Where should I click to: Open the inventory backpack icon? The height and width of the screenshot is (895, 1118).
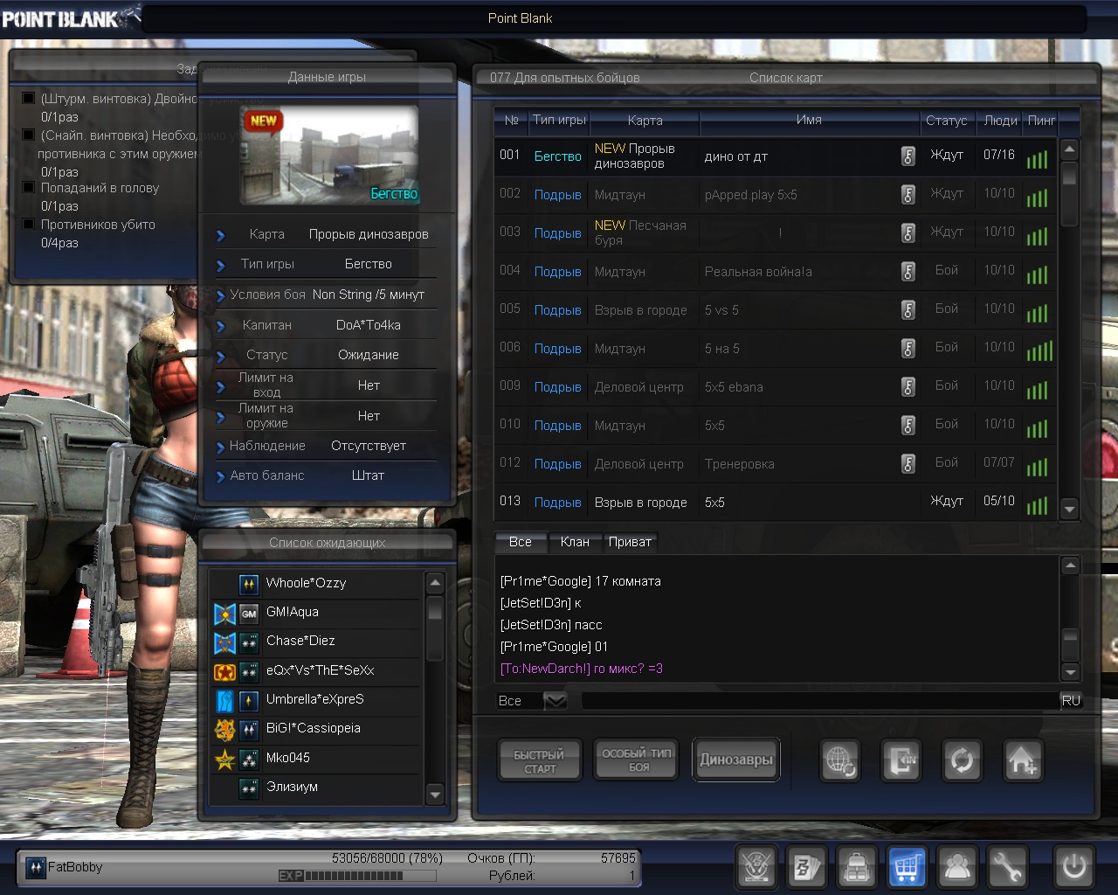coord(857,867)
